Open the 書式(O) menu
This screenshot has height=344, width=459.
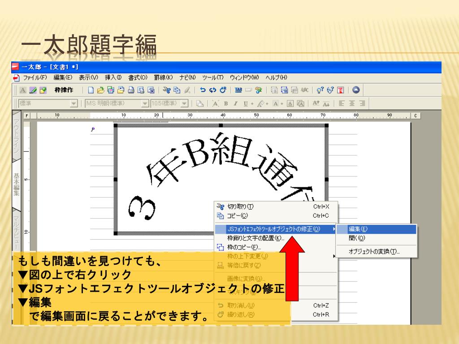pos(138,77)
